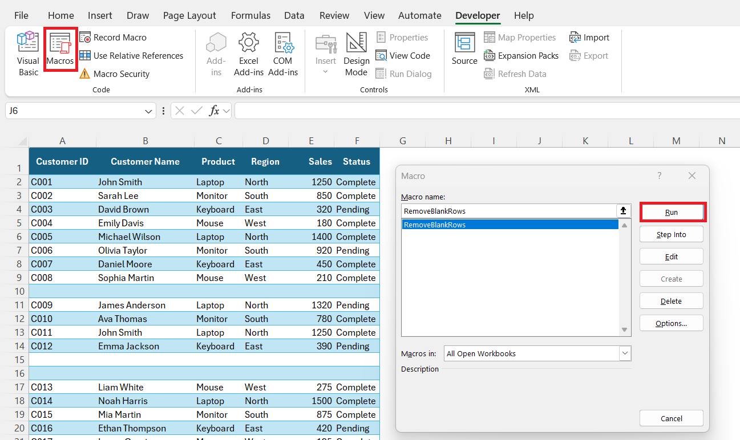This screenshot has height=440, width=740.
Task: Open Expansion Packs
Action: click(521, 56)
